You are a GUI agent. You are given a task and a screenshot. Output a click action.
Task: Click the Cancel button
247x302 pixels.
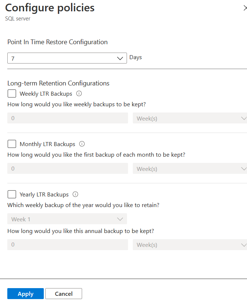tap(63, 294)
